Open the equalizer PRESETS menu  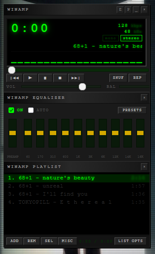(132, 110)
